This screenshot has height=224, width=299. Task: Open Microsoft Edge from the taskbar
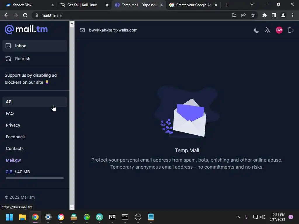click(86, 217)
